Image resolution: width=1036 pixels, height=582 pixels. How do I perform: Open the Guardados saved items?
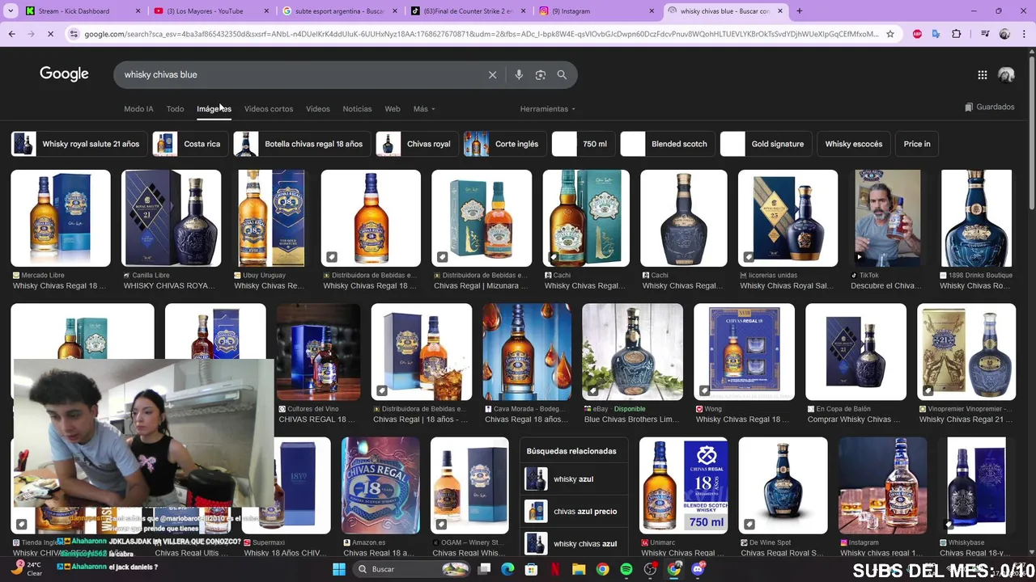[x=989, y=107]
